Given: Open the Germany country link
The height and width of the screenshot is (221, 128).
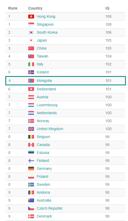Looking at the screenshot, I should [44, 169].
